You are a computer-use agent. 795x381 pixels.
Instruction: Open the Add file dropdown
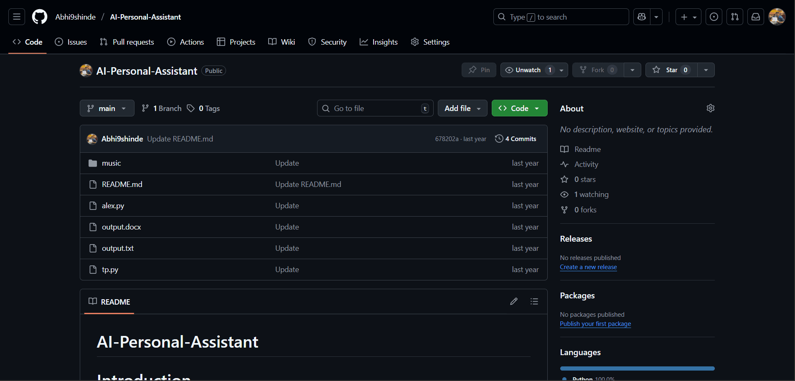click(462, 108)
